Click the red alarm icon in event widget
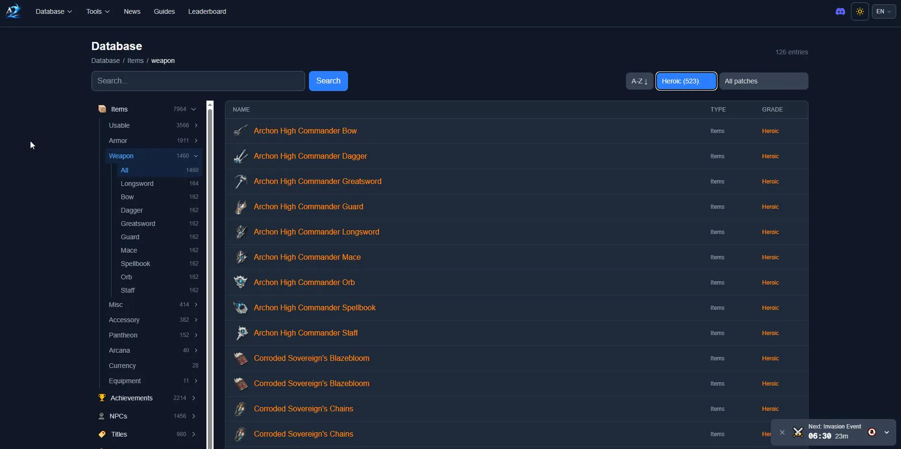This screenshot has height=449, width=901. tap(872, 432)
